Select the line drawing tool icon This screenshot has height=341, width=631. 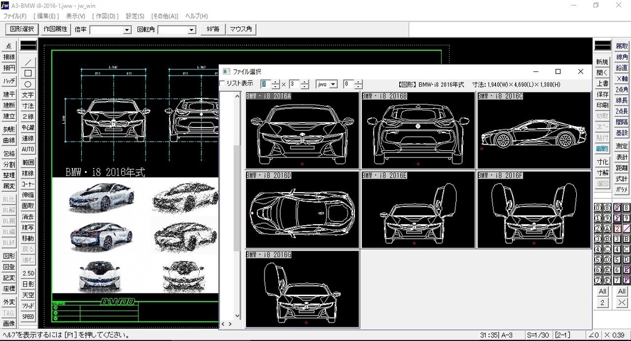[x=28, y=62]
